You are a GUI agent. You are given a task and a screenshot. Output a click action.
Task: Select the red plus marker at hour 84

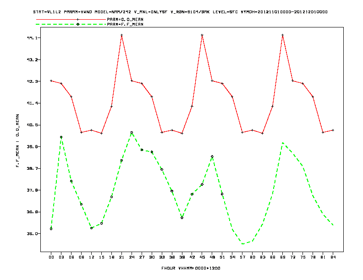pos(333,130)
